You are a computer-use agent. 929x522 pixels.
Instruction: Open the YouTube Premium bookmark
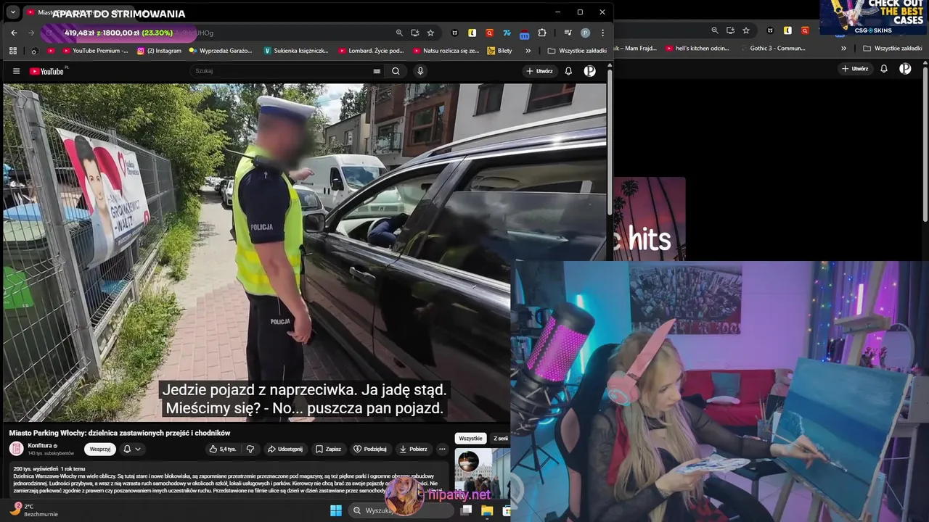95,51
